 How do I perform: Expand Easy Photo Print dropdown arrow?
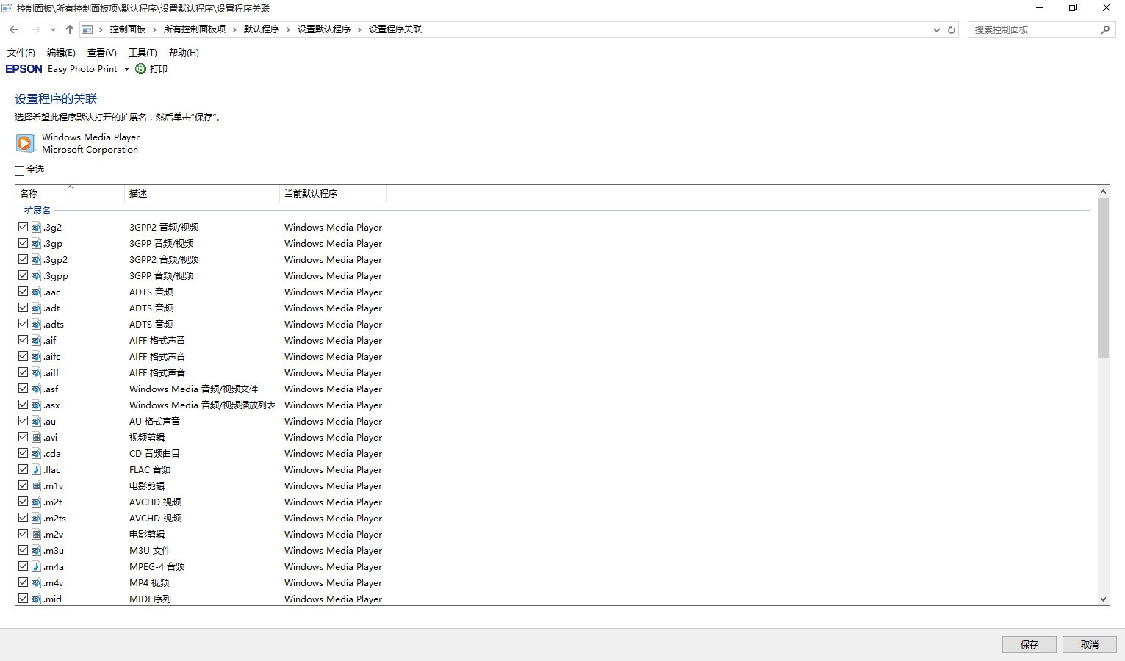126,69
